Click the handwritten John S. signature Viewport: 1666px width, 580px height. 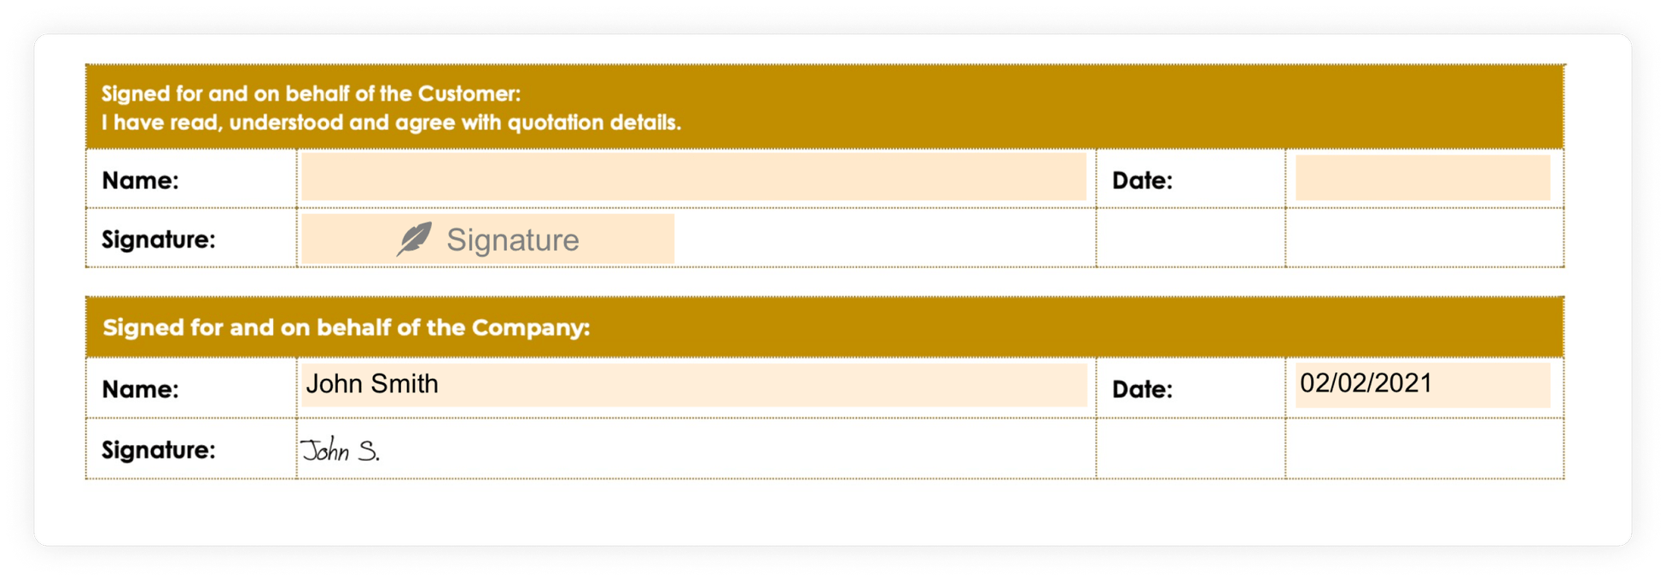[341, 449]
